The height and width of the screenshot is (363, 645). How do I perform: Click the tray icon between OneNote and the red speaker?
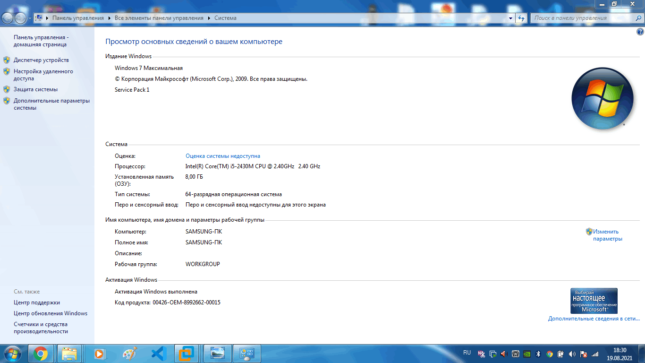(x=493, y=354)
